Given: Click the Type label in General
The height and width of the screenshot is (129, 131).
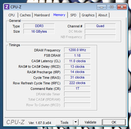Looking at the screenshot, I should point(16,26).
